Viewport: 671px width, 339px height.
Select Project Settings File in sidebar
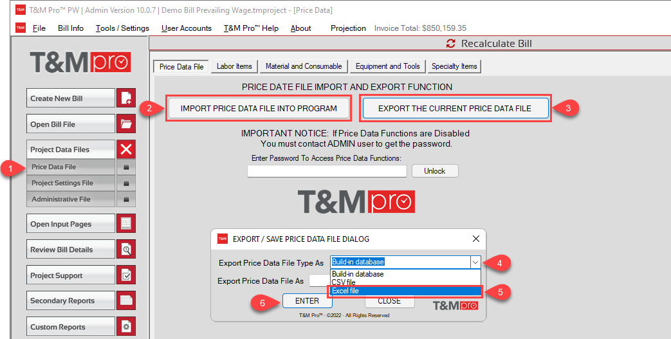[71, 183]
